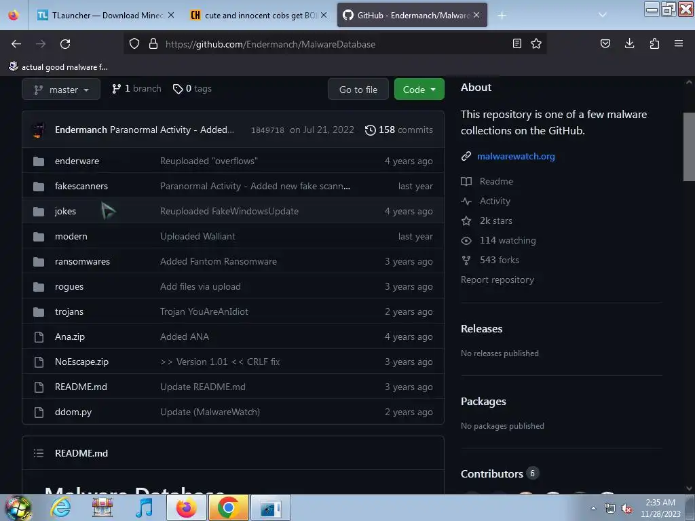Launch Internet Explorer from the taskbar
The image size is (695, 521).
click(60, 507)
